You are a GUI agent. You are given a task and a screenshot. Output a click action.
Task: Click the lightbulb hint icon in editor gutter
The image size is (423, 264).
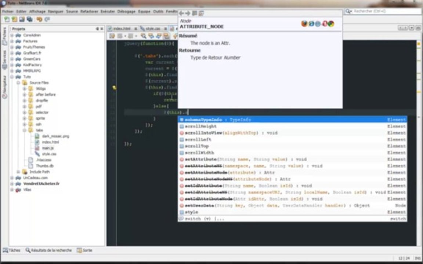coord(115,87)
